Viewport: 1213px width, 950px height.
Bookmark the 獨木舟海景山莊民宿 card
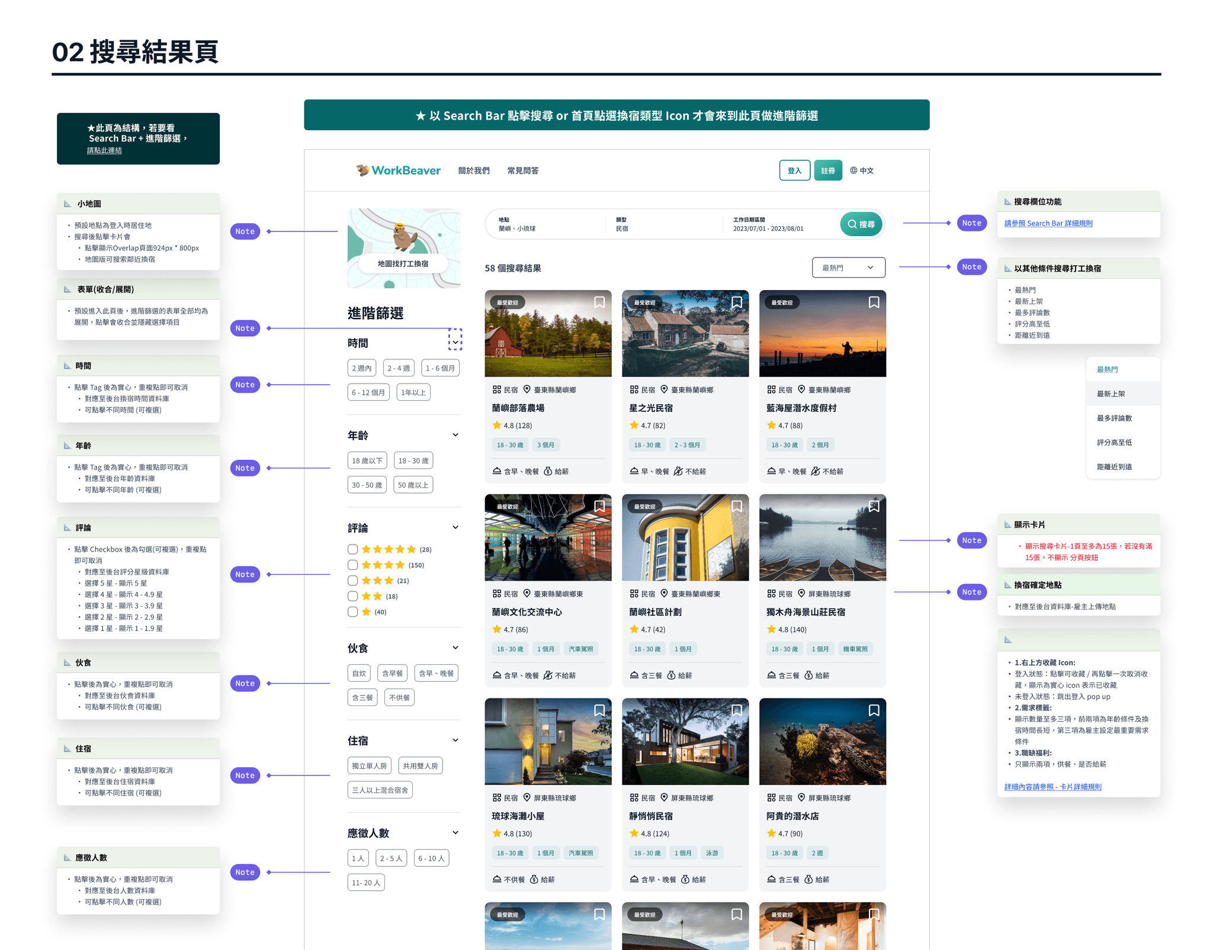874,507
